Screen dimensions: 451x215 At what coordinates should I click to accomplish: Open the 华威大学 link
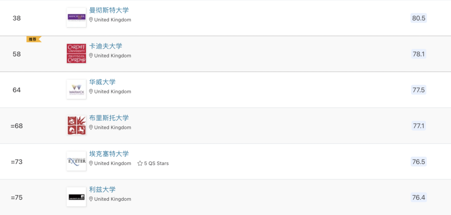tap(102, 82)
